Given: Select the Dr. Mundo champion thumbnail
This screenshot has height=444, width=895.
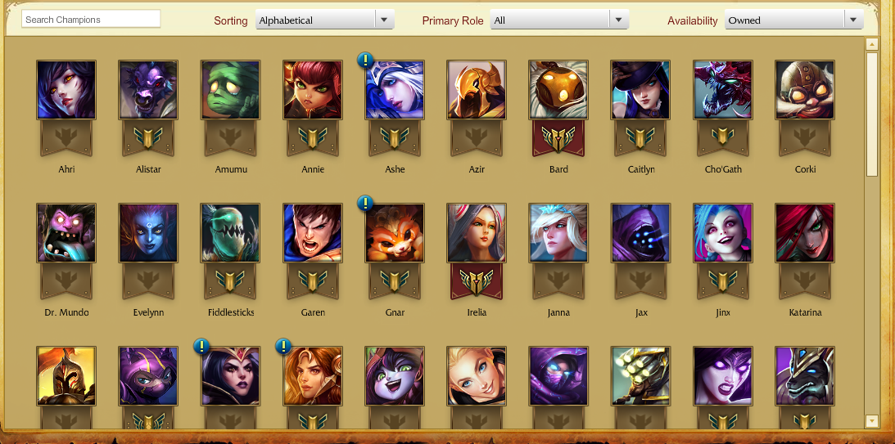Looking at the screenshot, I should coord(66,233).
